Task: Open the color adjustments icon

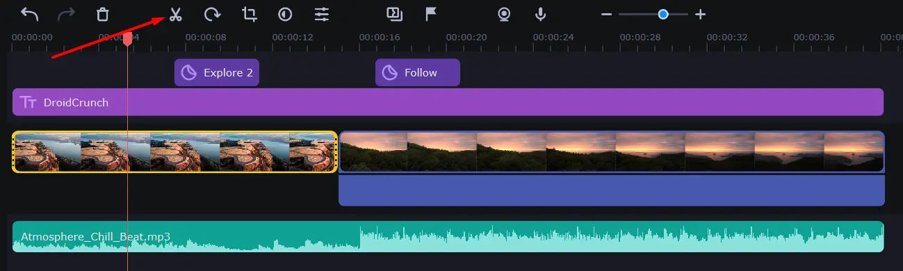Action: pos(285,14)
